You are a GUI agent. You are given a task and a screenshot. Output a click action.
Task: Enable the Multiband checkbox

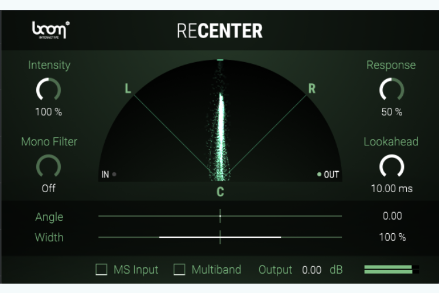coord(179,270)
